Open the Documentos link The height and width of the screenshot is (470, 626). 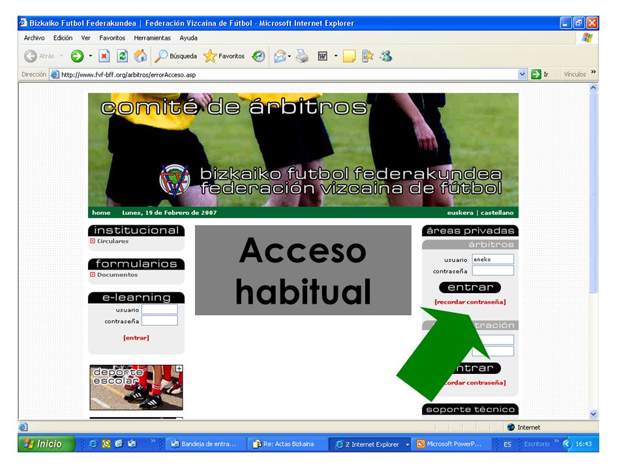point(117,275)
